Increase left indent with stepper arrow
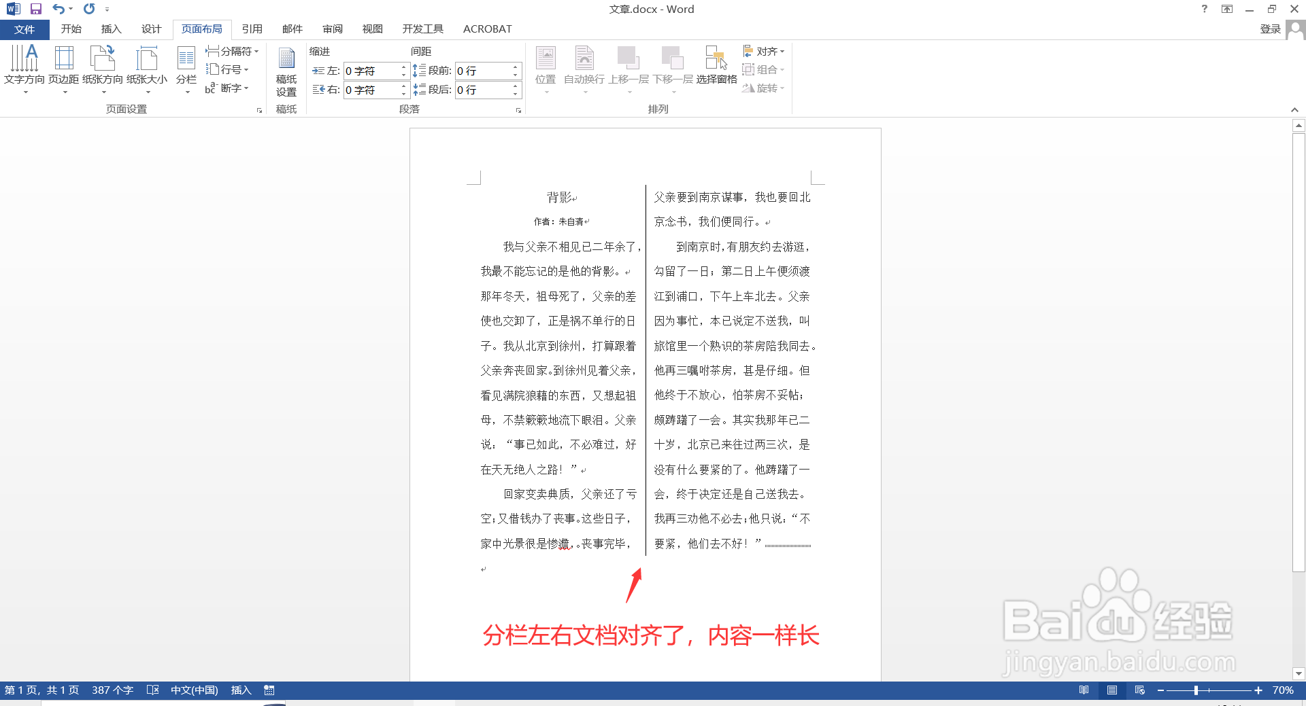Screen dimensions: 1306x706 [x=403, y=67]
